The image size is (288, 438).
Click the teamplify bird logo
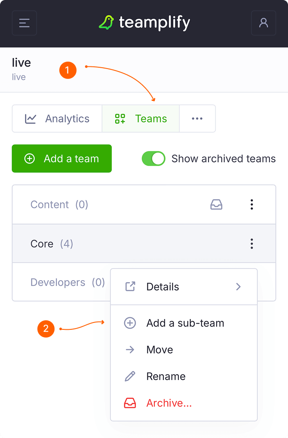click(106, 23)
